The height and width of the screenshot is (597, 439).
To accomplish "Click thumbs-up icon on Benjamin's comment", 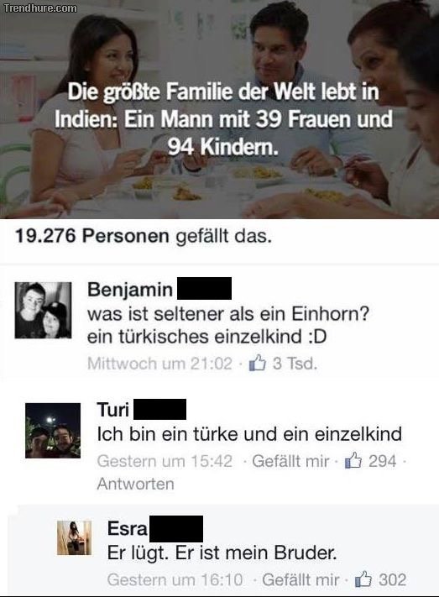I will tap(257, 363).
